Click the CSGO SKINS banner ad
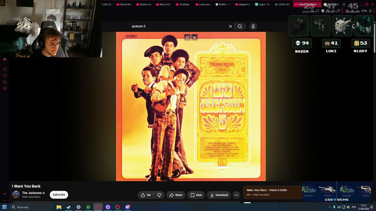Screen dimensions: 376x211 pos(337,192)
